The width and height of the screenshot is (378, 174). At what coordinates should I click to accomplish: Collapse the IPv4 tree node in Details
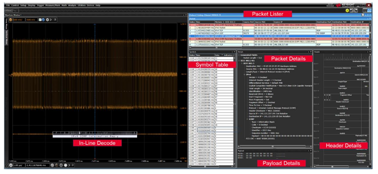point(244,74)
